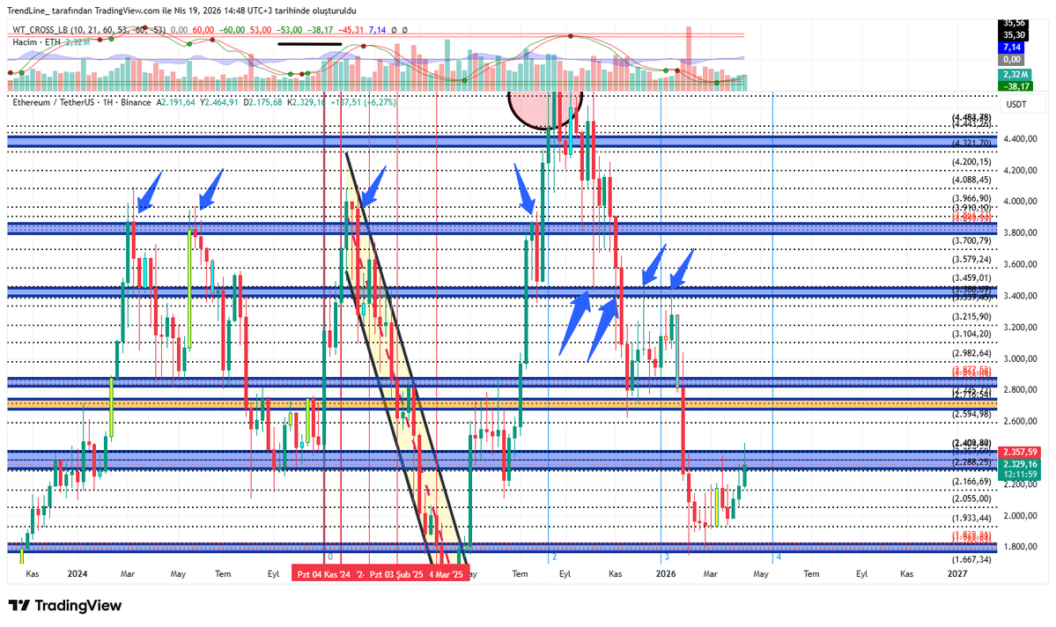Click the 2027 label on time axis

[957, 574]
